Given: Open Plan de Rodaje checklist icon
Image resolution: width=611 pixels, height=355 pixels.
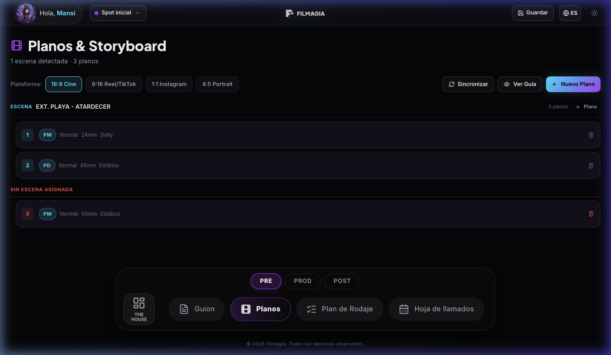Looking at the screenshot, I should pyautogui.click(x=311, y=309).
